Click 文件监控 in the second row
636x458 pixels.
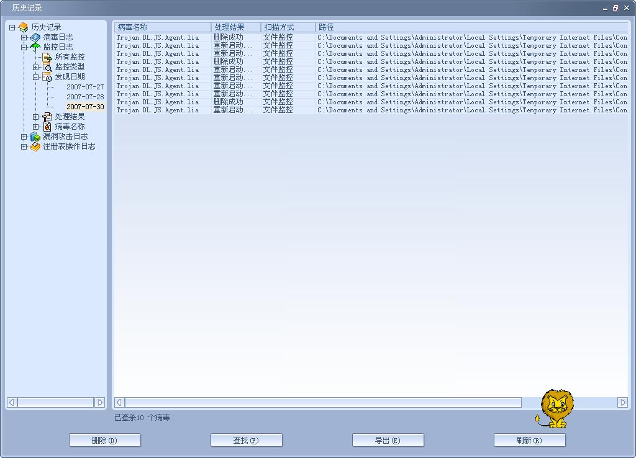click(278, 45)
